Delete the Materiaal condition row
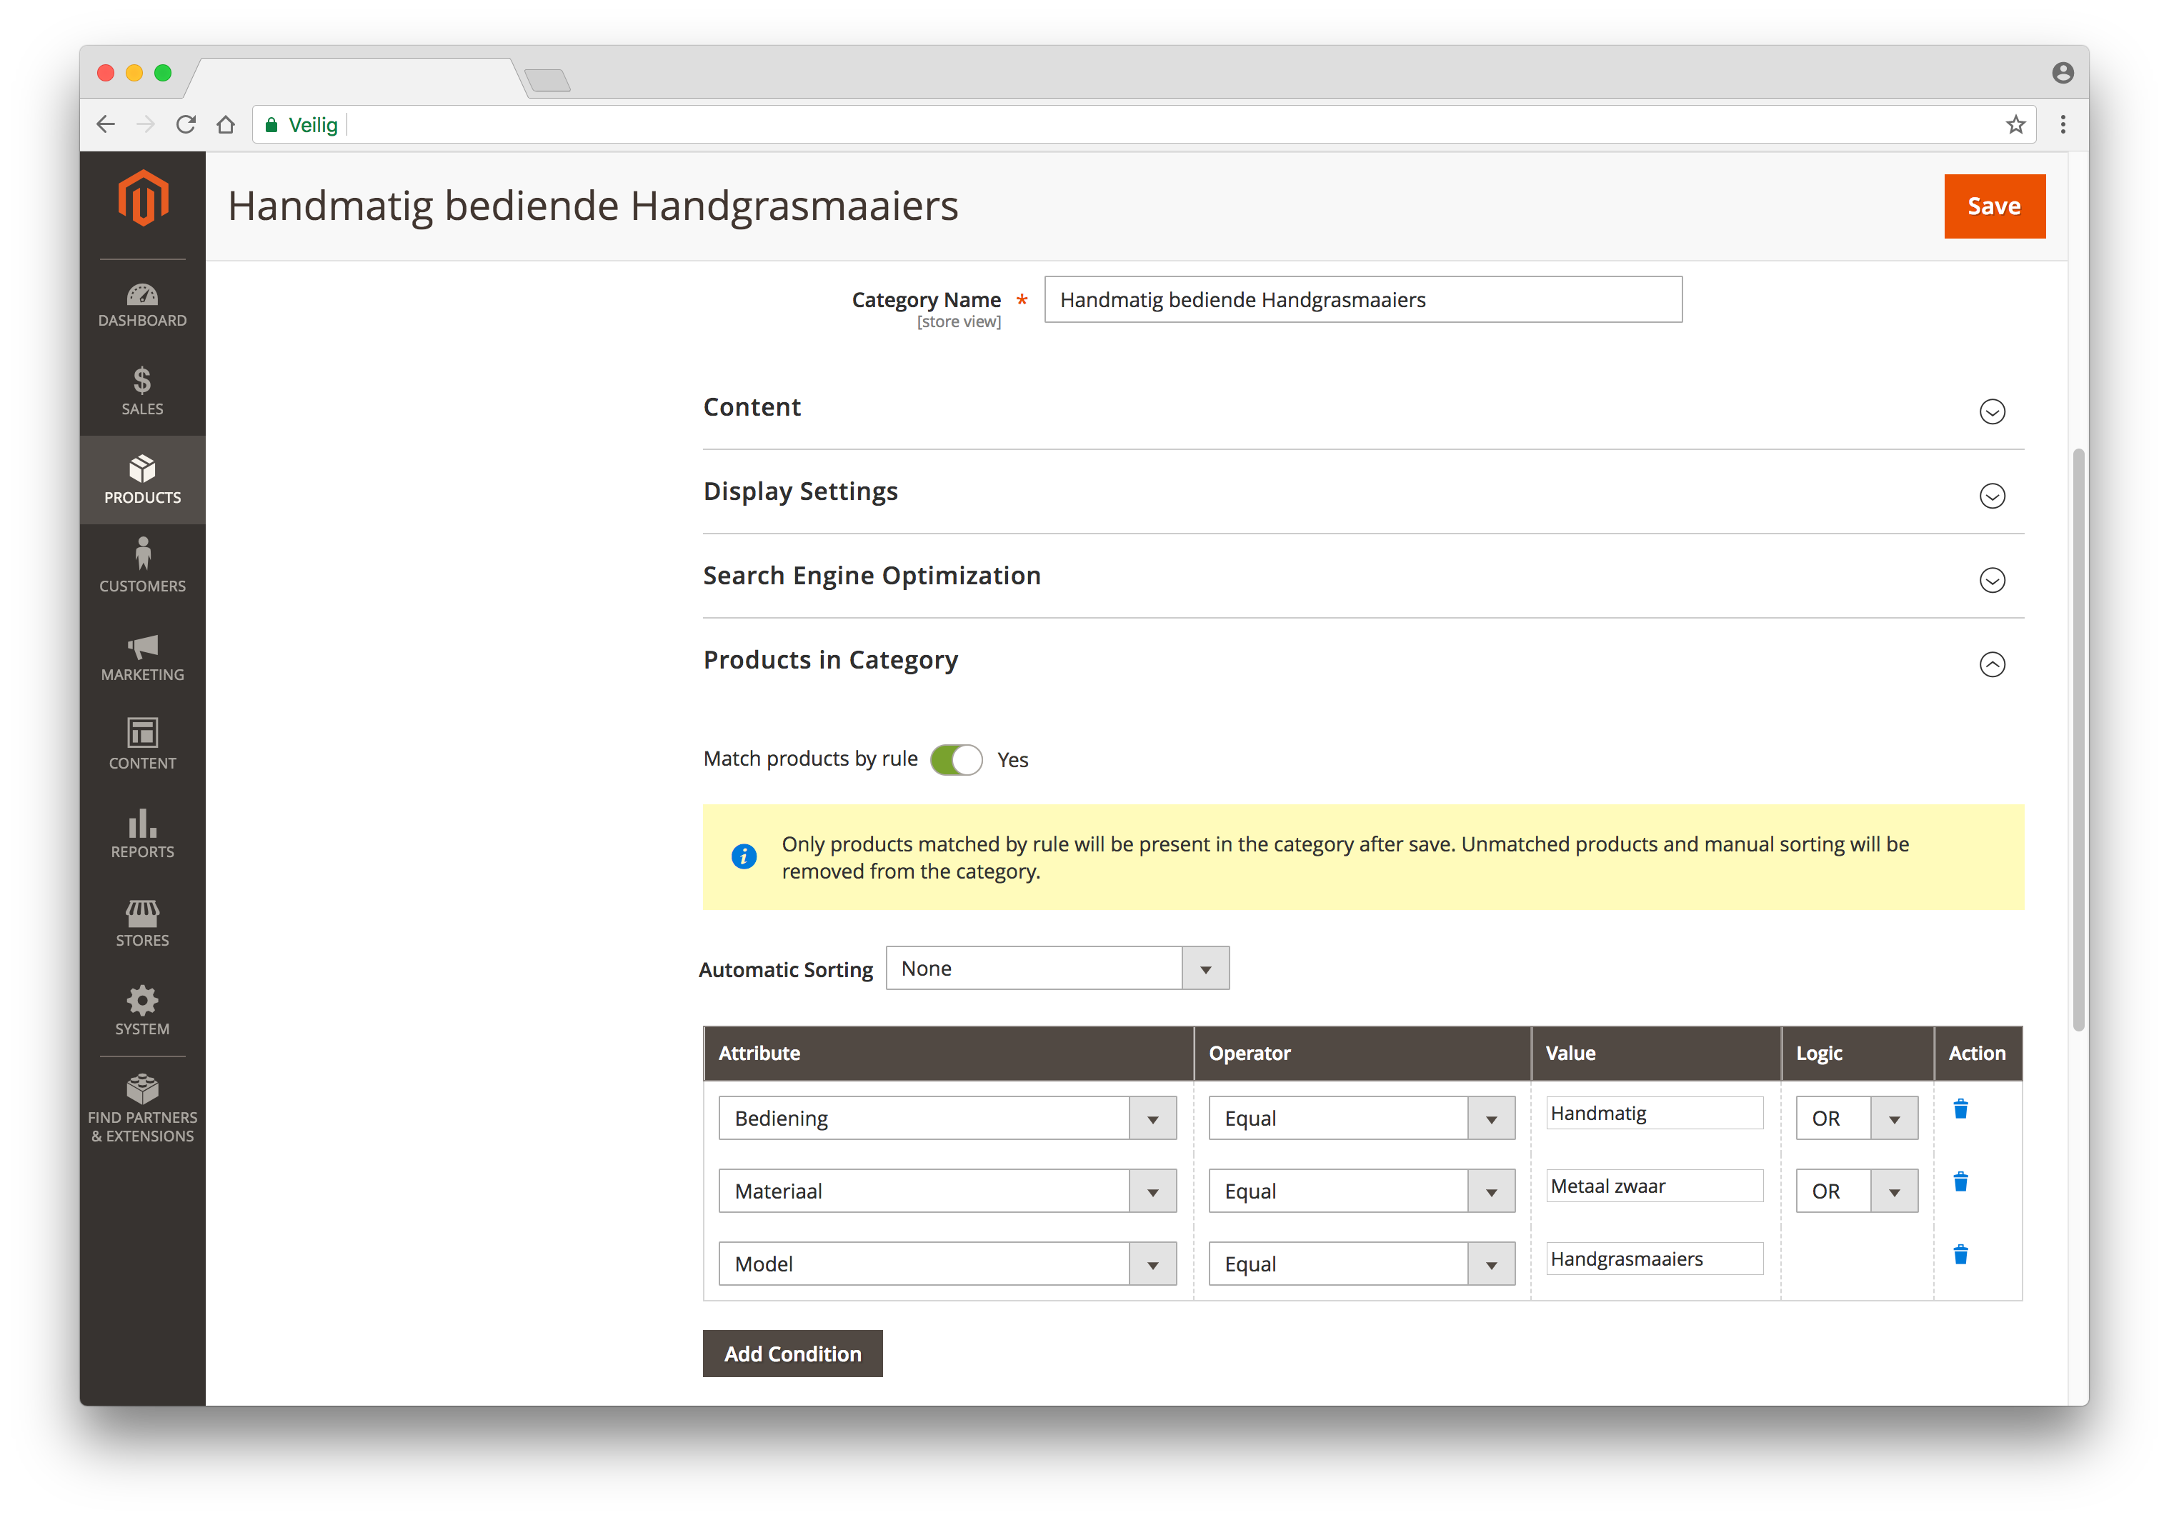The height and width of the screenshot is (1520, 2169). pos(1960,1182)
